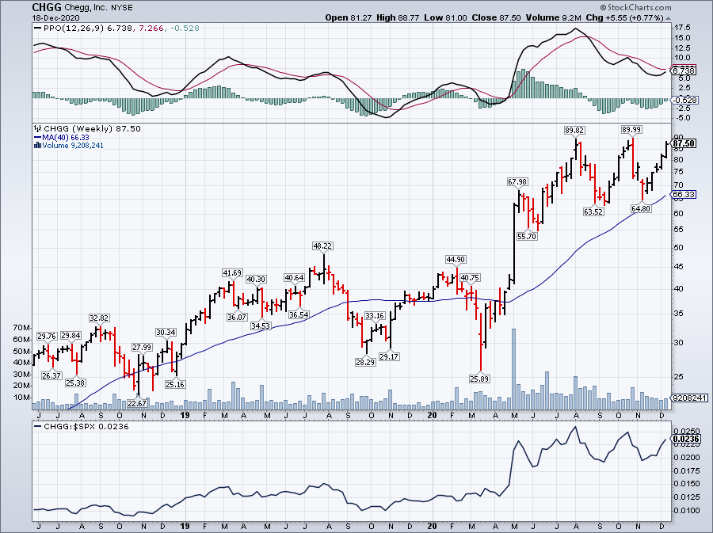Click the 9208241 volume tag
The width and height of the screenshot is (713, 533).
click(690, 398)
